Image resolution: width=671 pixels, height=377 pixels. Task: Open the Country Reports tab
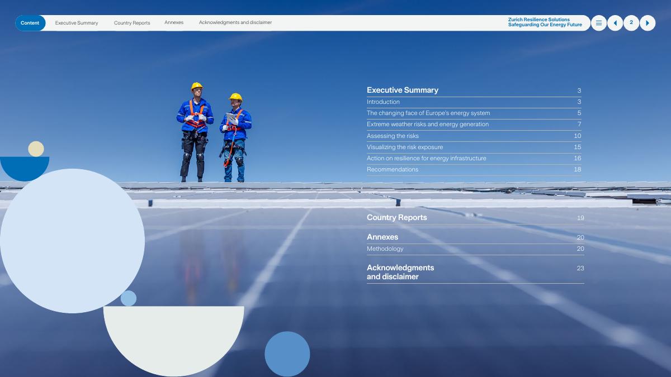tap(132, 23)
